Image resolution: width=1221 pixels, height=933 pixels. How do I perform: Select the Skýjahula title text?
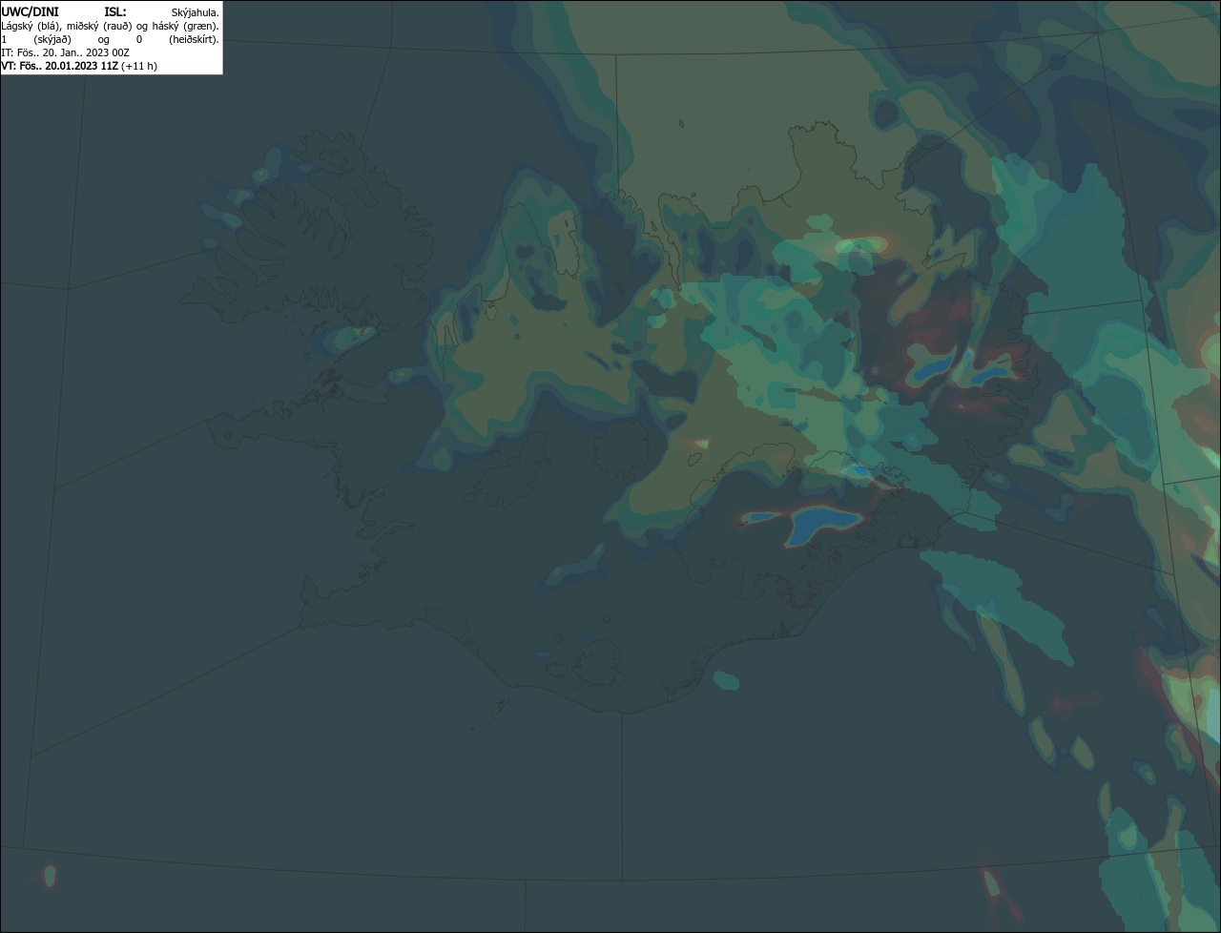pos(195,12)
